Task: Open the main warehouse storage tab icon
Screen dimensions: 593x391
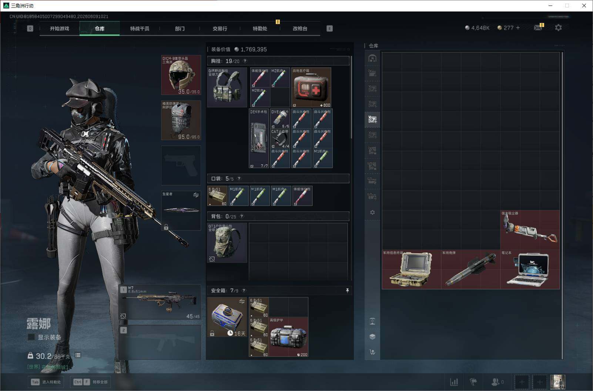Action: pos(372,58)
